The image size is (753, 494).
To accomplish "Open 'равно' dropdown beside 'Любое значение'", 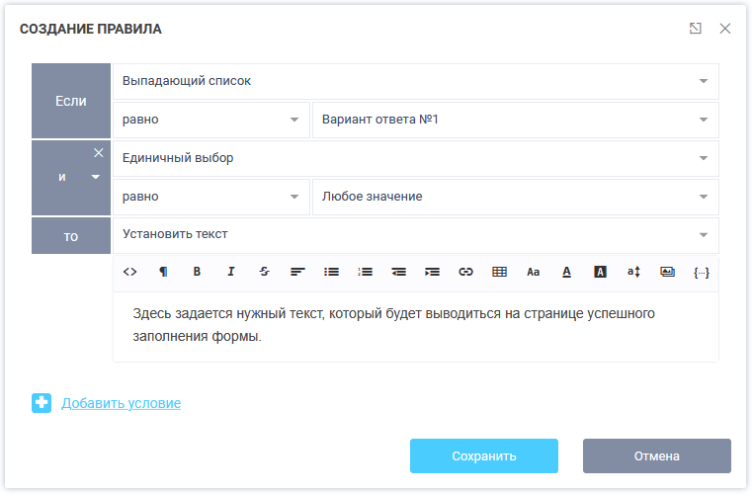I will click(x=211, y=197).
